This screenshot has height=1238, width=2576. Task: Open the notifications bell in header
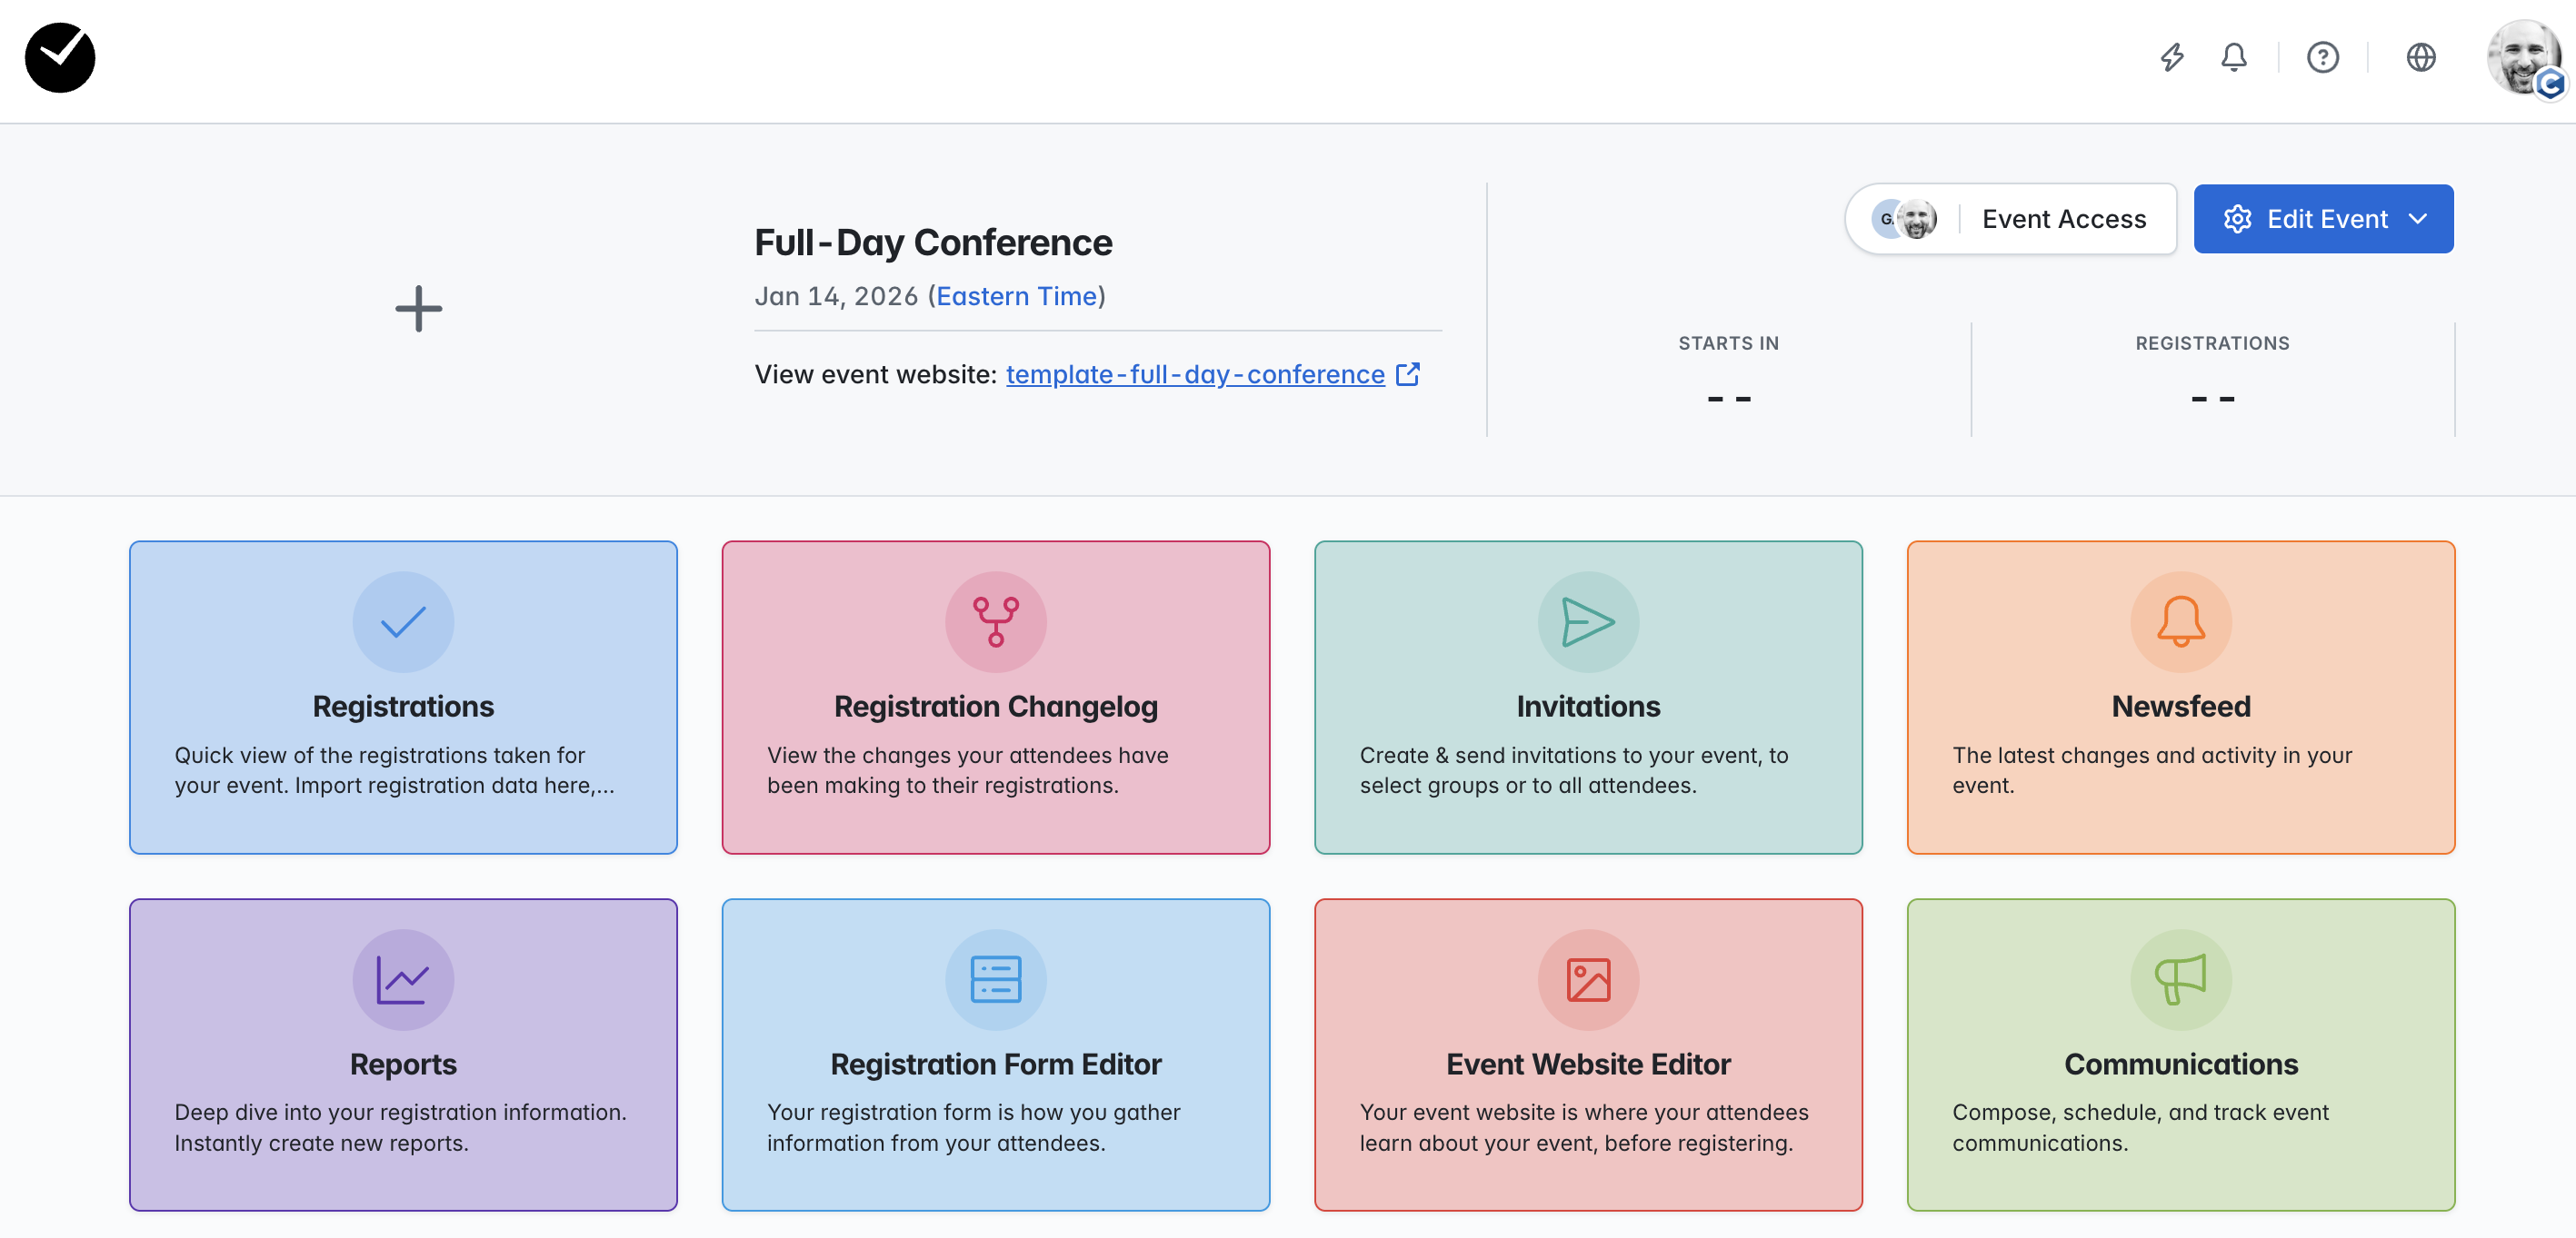point(2233,57)
